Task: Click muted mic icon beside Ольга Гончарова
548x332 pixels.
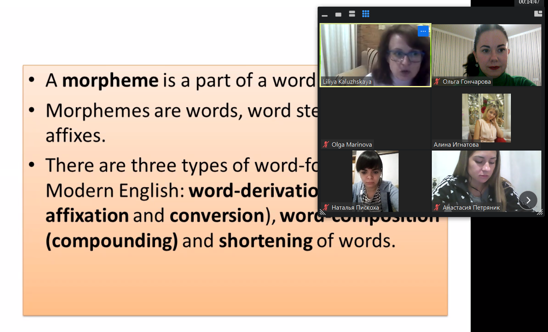Action: pyautogui.click(x=437, y=82)
